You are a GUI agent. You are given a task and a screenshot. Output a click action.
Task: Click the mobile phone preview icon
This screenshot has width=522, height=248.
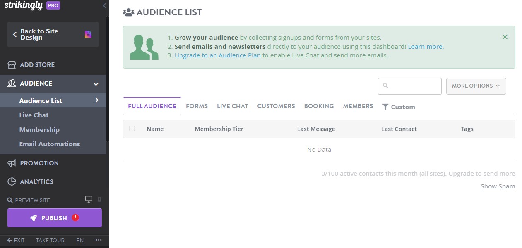point(99,199)
